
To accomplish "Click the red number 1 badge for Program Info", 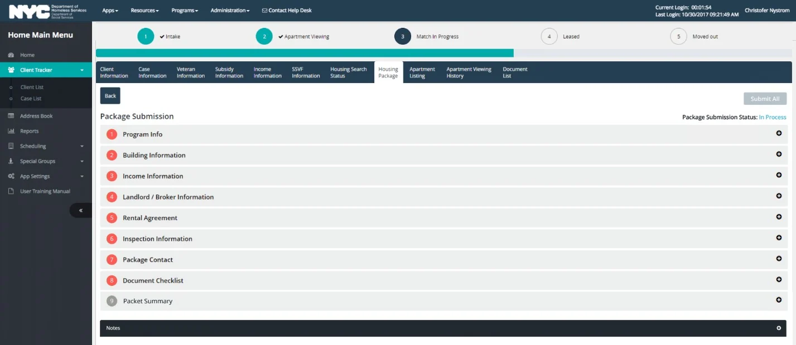I will tap(112, 134).
